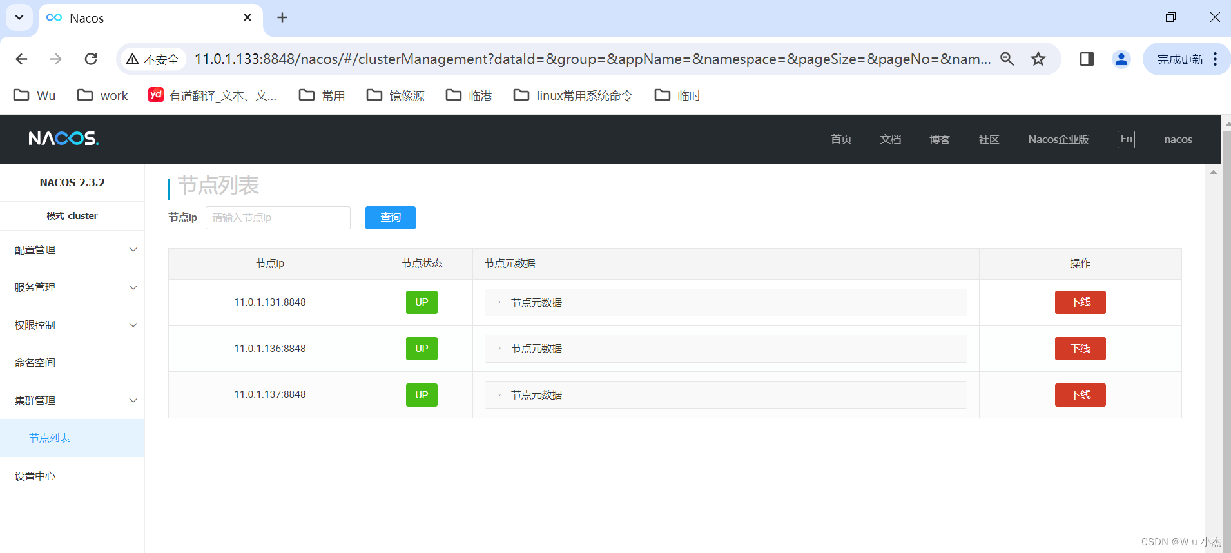Open the nacos user menu
Viewport: 1231px width, 553px height.
(1178, 139)
